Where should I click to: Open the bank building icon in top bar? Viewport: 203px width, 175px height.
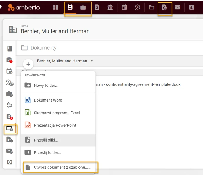click(110, 7)
